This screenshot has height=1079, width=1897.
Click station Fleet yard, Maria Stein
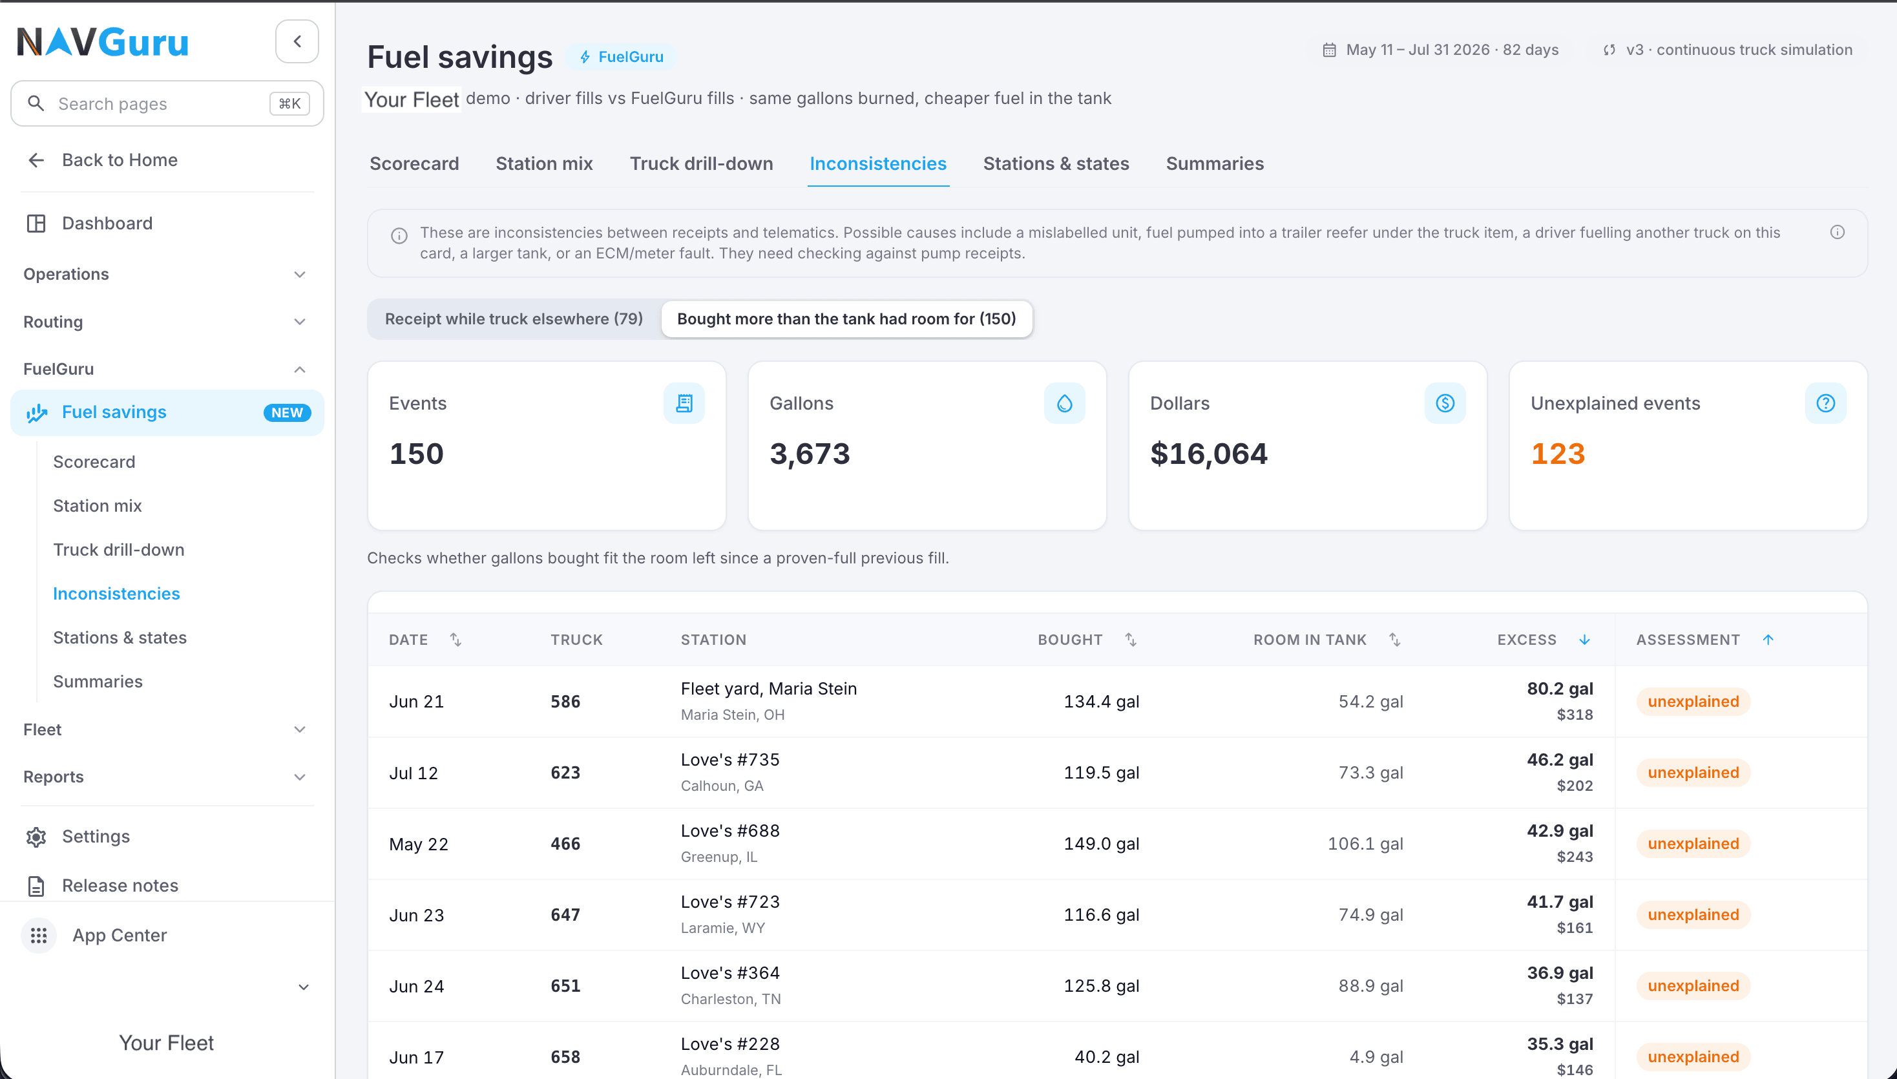tap(769, 689)
